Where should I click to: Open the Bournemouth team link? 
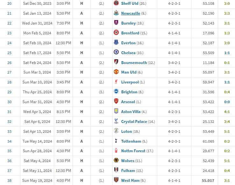click(x=134, y=63)
